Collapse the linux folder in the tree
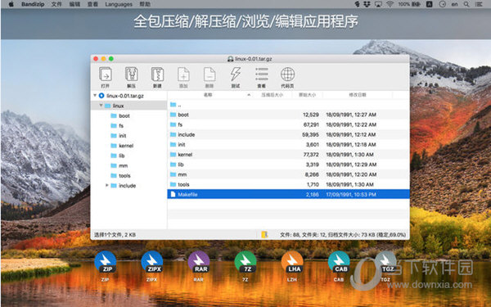491x307 pixels. point(101,106)
